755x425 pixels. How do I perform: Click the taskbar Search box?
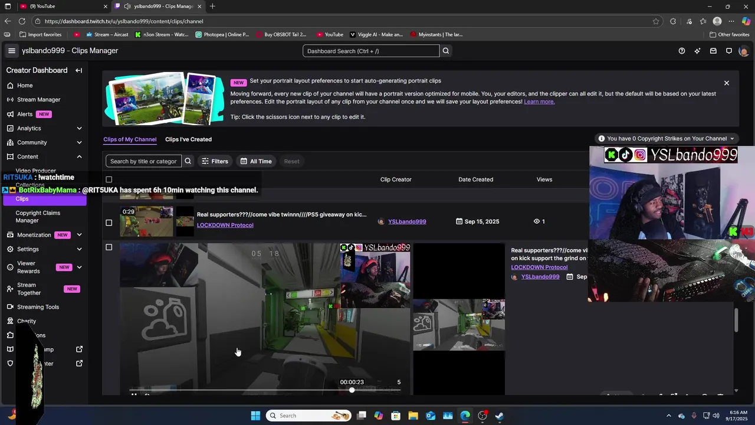coord(309,416)
